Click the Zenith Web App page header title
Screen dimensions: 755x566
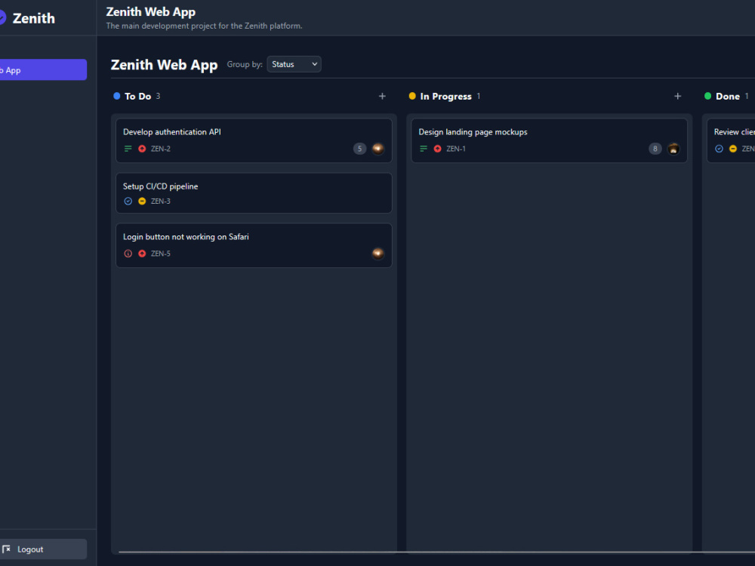(x=151, y=11)
